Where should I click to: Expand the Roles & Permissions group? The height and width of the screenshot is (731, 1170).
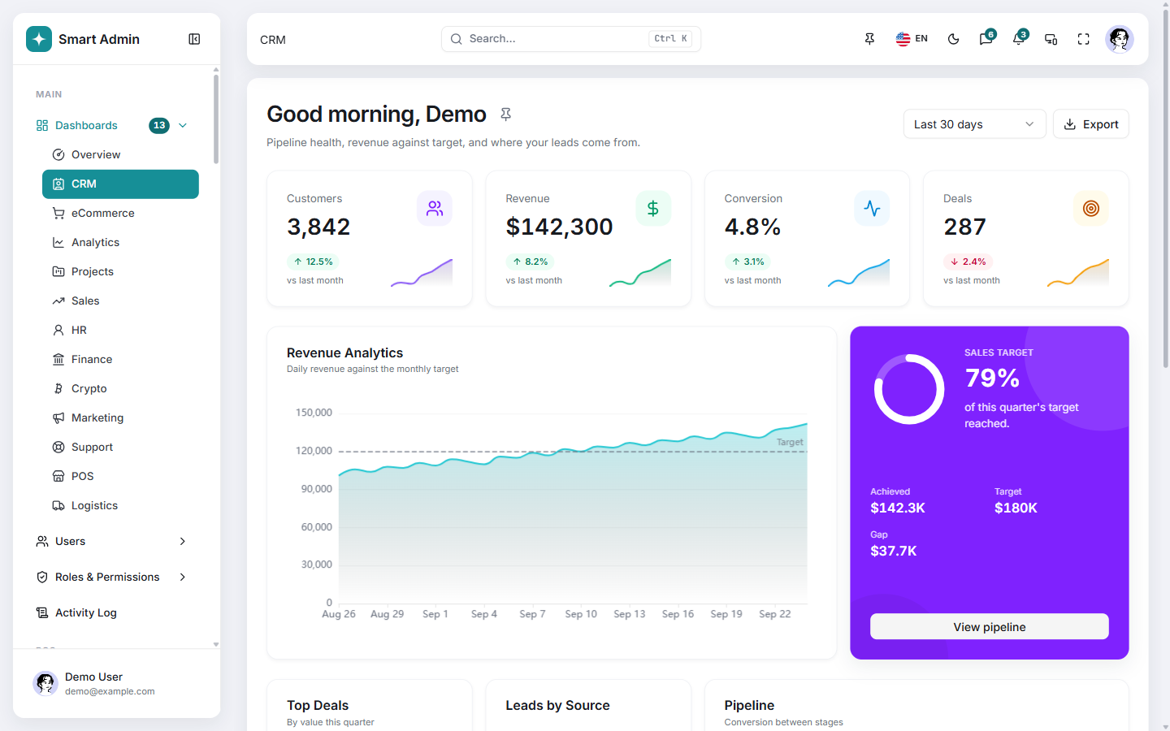[x=112, y=577]
